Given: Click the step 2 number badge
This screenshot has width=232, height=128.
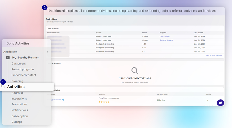Looking at the screenshot, I should point(45,8).
